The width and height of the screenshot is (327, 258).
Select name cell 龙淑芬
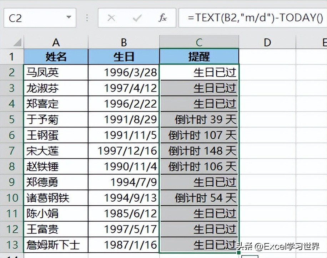(56, 88)
